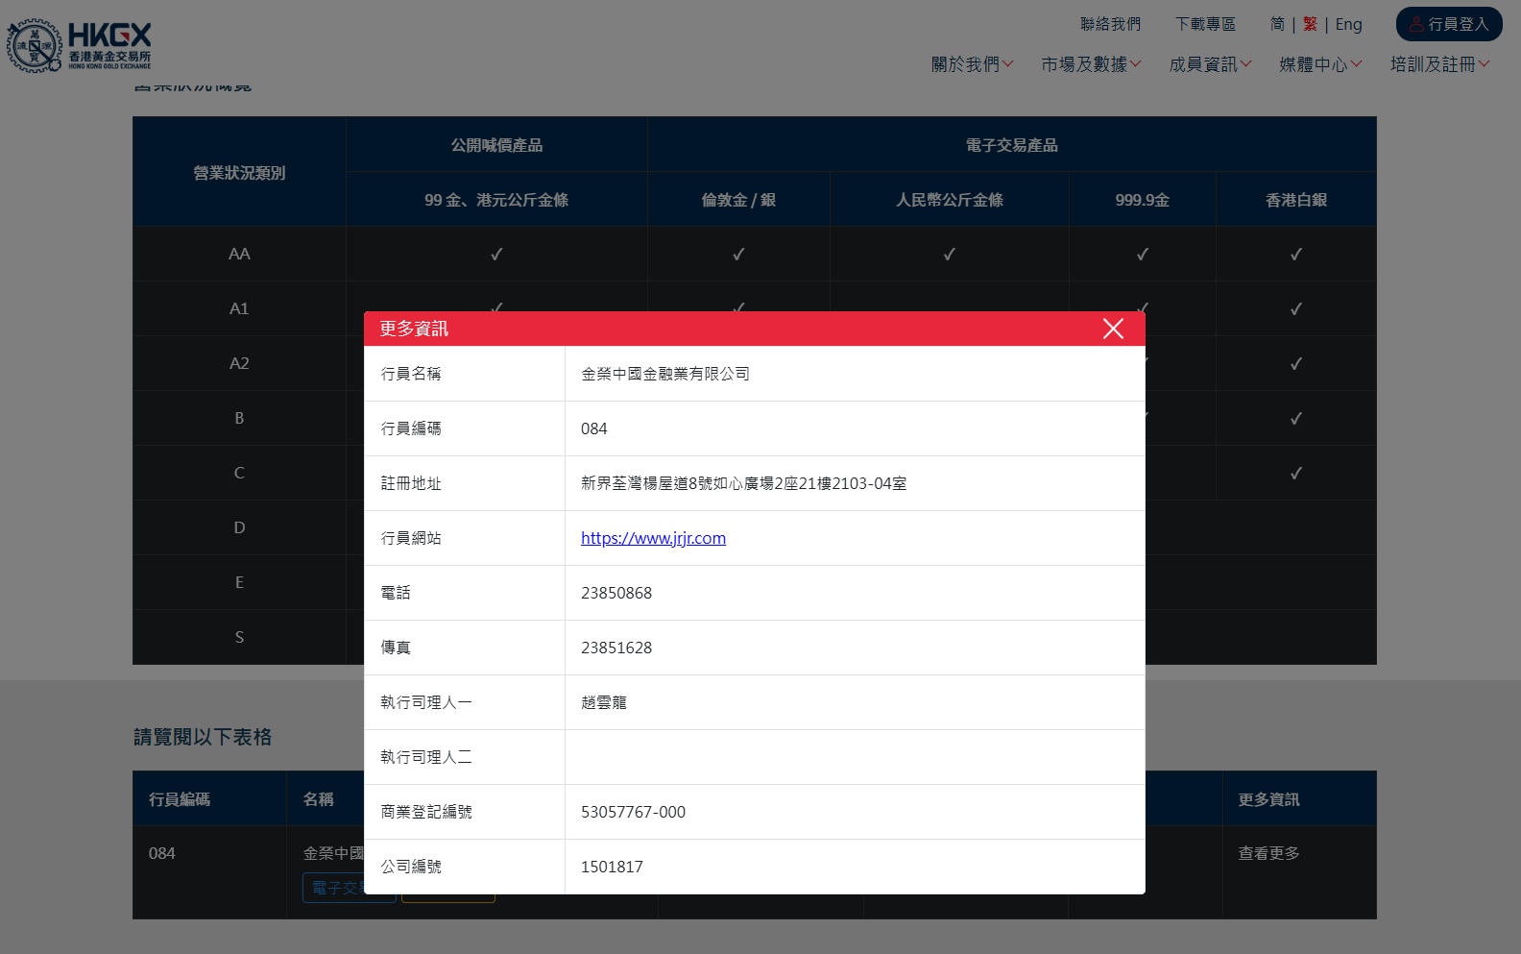
Task: Close the 更多資訊 popup with X
Action: [1113, 329]
